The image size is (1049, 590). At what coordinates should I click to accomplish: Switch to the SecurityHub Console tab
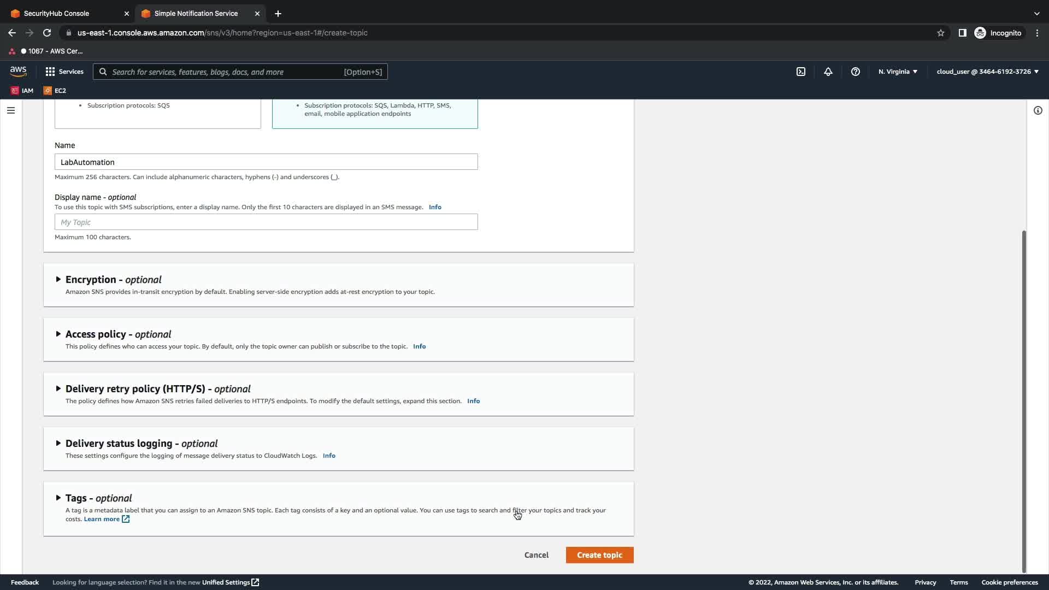click(56, 13)
